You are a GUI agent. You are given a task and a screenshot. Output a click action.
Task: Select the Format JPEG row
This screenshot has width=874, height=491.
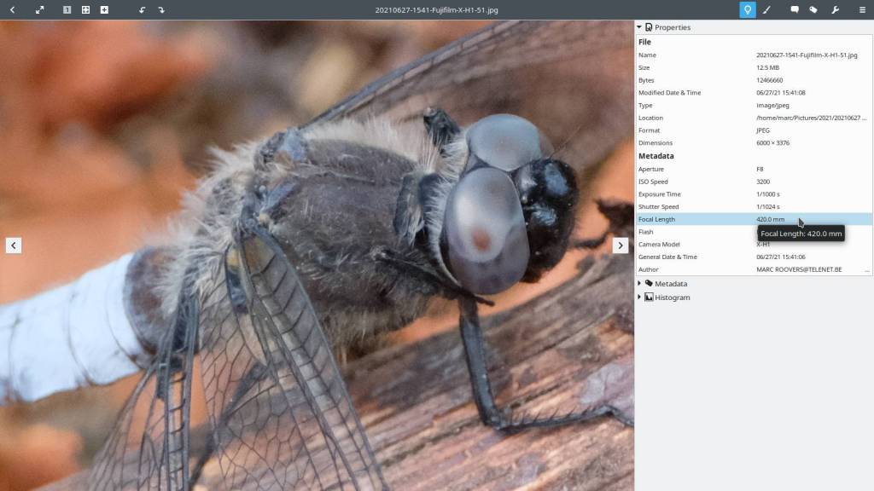click(755, 130)
